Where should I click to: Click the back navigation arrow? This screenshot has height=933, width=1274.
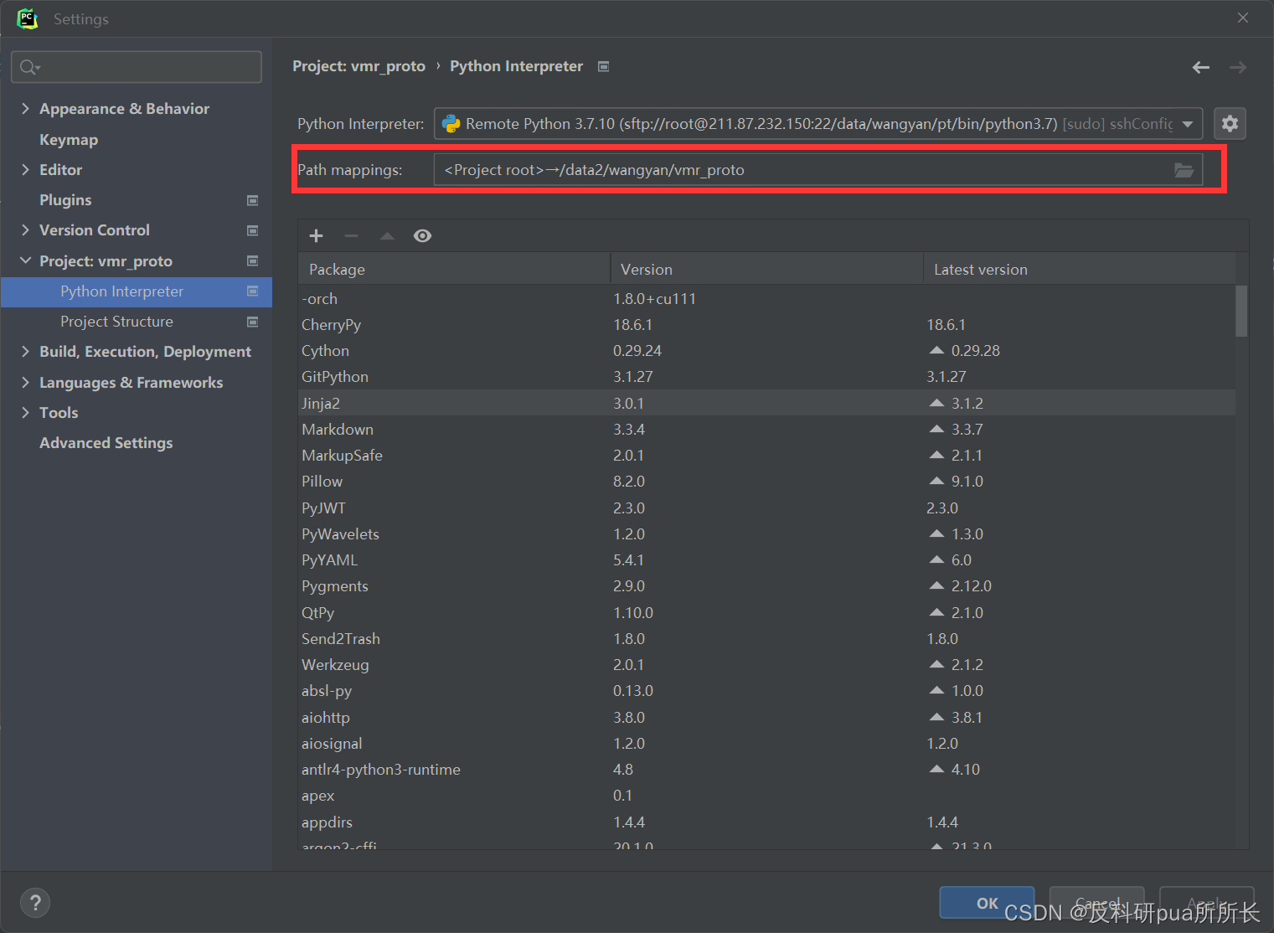coord(1201,67)
